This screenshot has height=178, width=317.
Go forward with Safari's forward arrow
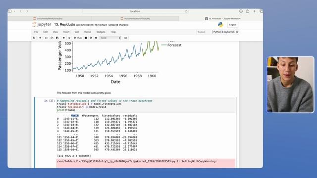pyautogui.click(x=27, y=11)
